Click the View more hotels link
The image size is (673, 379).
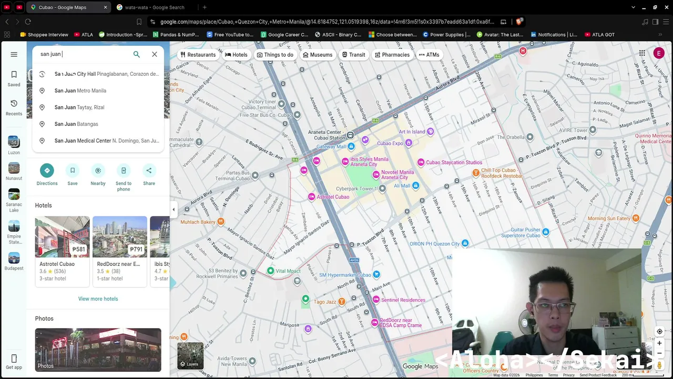point(98,299)
